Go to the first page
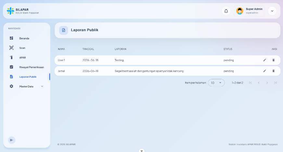This screenshot has width=283, height=152. point(250,82)
